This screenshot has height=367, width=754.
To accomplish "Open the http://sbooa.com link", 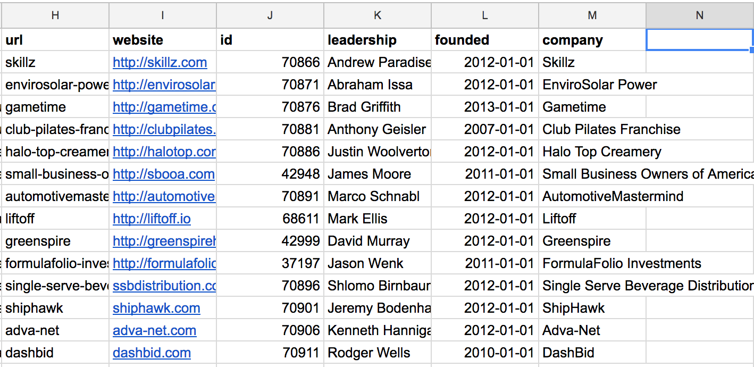I will (x=163, y=174).
